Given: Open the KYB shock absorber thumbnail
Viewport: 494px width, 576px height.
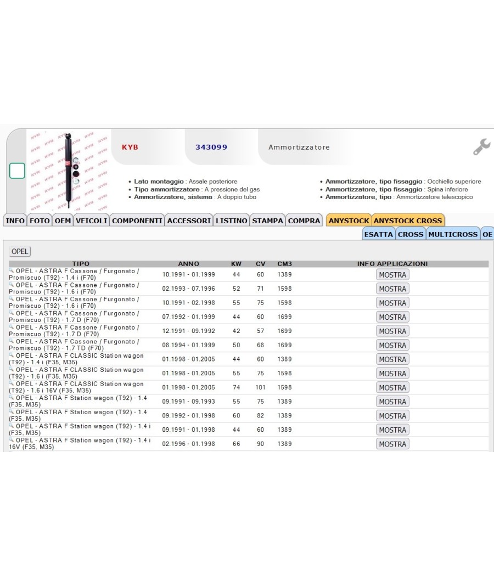Looking at the screenshot, I should coord(69,171).
